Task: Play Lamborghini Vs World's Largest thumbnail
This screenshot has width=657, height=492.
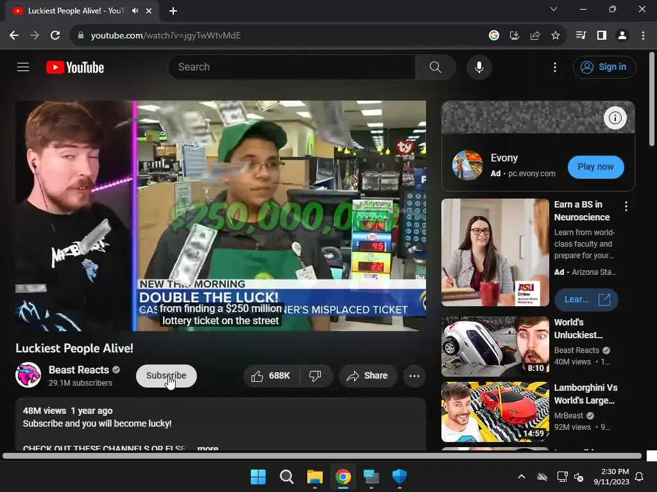Action: pos(495,412)
